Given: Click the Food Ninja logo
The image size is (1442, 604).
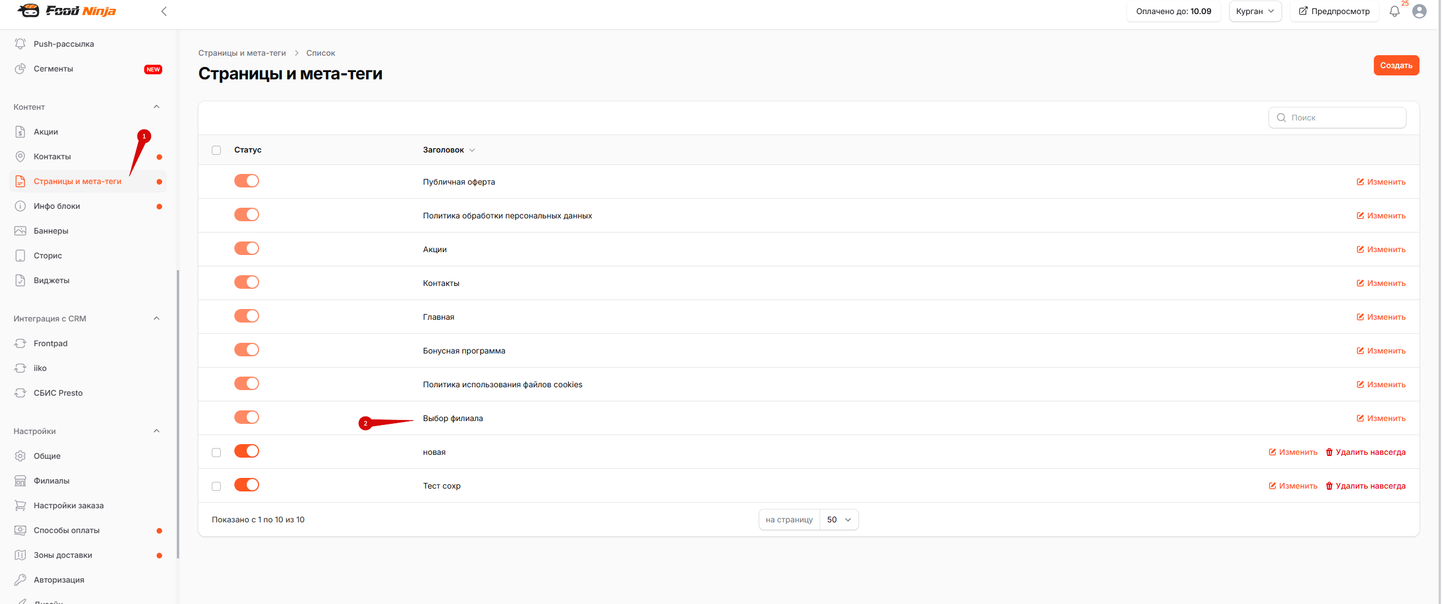Looking at the screenshot, I should [66, 11].
